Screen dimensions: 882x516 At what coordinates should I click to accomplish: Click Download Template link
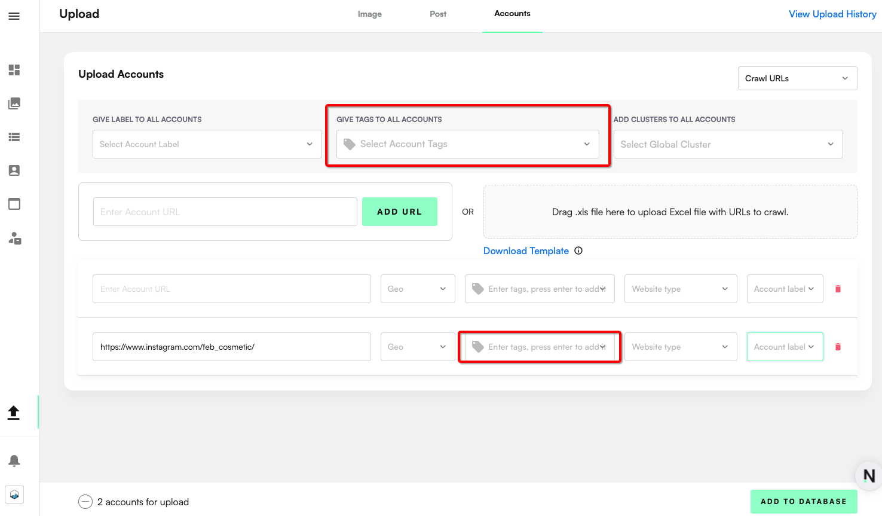[526, 251]
